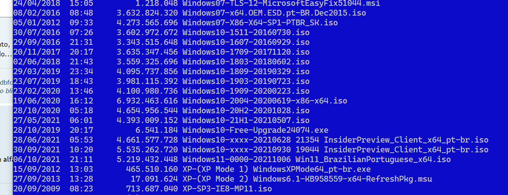Click the Windows10-1903-20190723.iso entry
The width and height of the screenshot is (508, 195).
pos(246,81)
